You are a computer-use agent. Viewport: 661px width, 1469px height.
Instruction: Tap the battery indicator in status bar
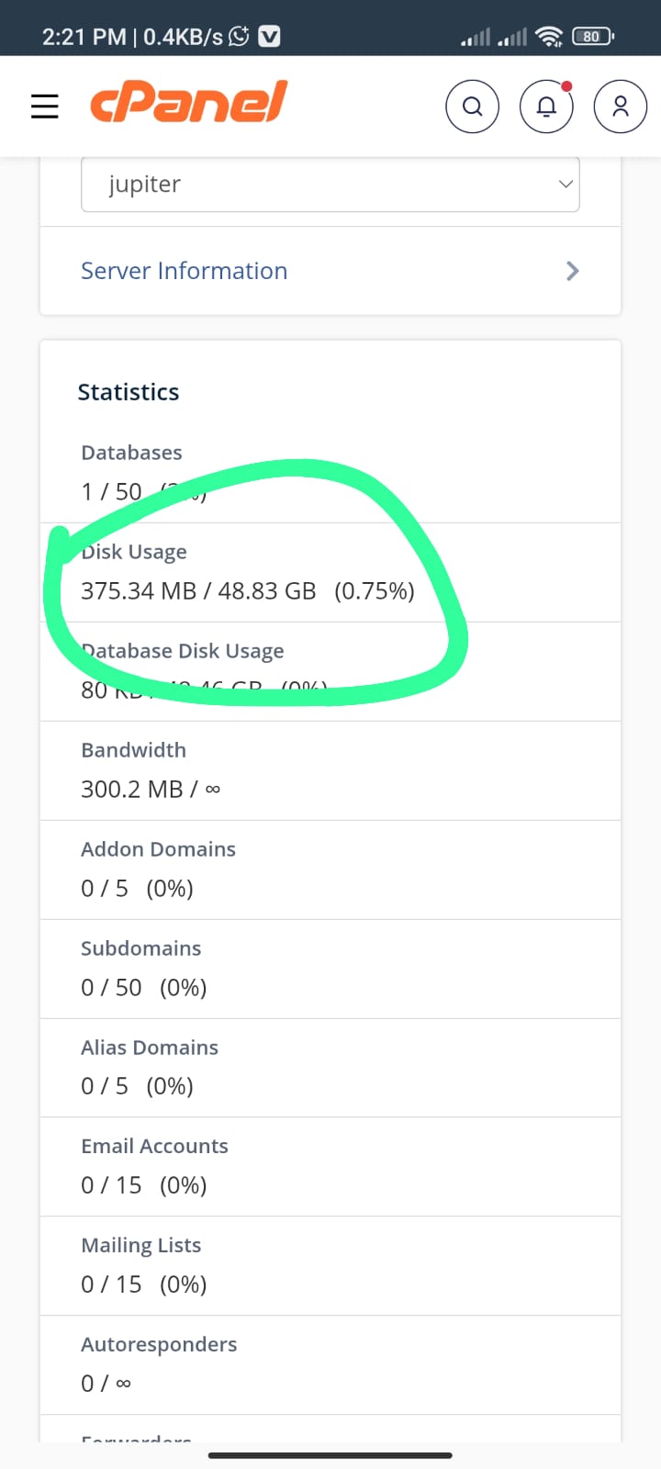(592, 37)
